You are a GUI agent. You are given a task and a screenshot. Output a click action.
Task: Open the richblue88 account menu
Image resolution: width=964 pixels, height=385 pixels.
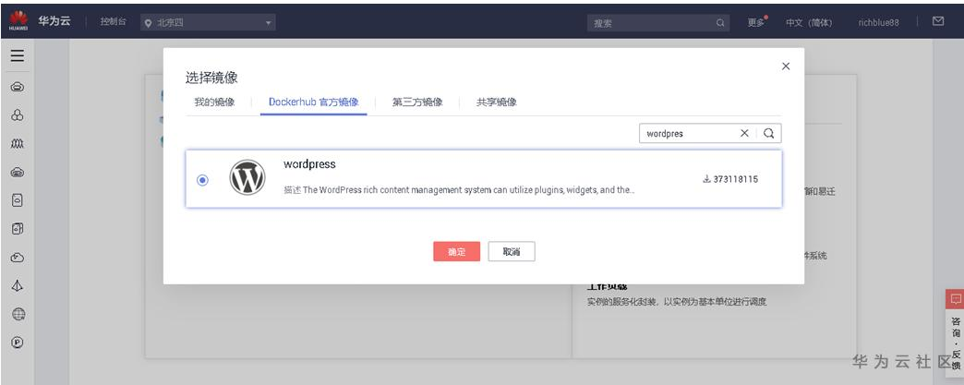pyautogui.click(x=878, y=23)
